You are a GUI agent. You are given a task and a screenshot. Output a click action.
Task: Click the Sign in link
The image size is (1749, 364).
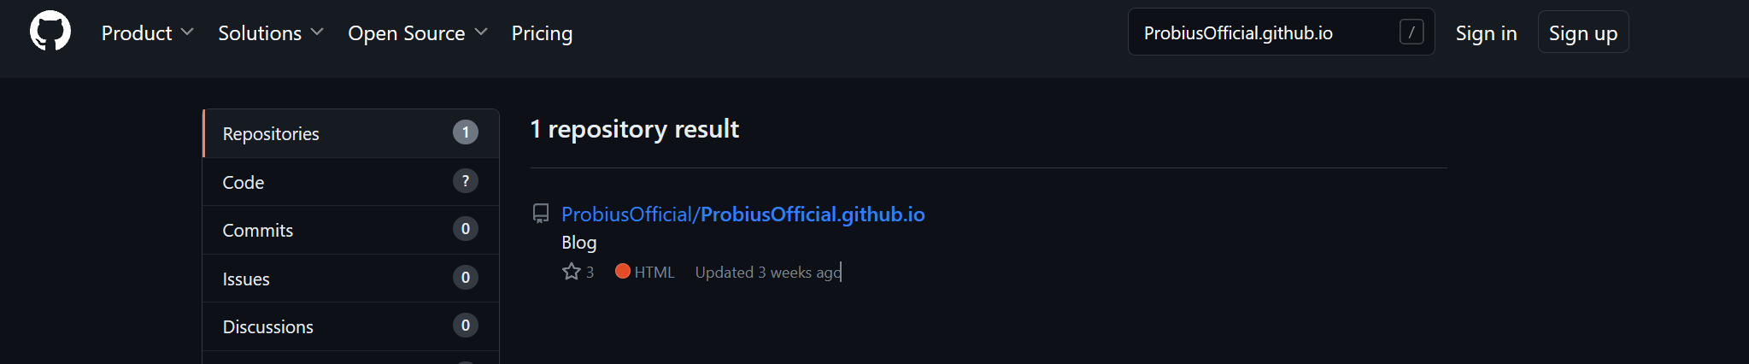click(1486, 32)
